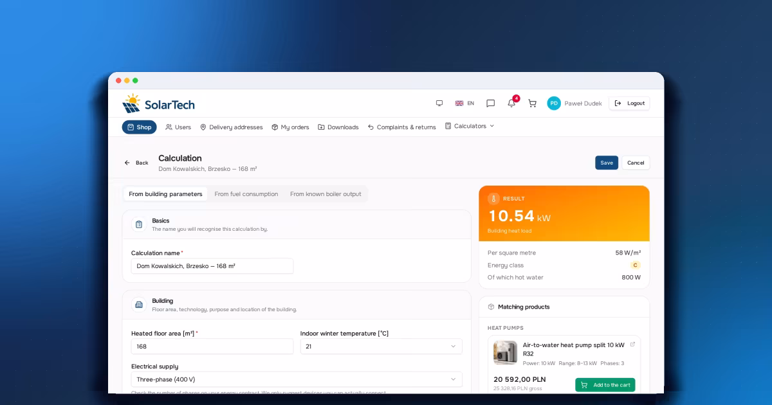
Task: Click the HEAT PUMPS category heading
Action: coord(506,328)
